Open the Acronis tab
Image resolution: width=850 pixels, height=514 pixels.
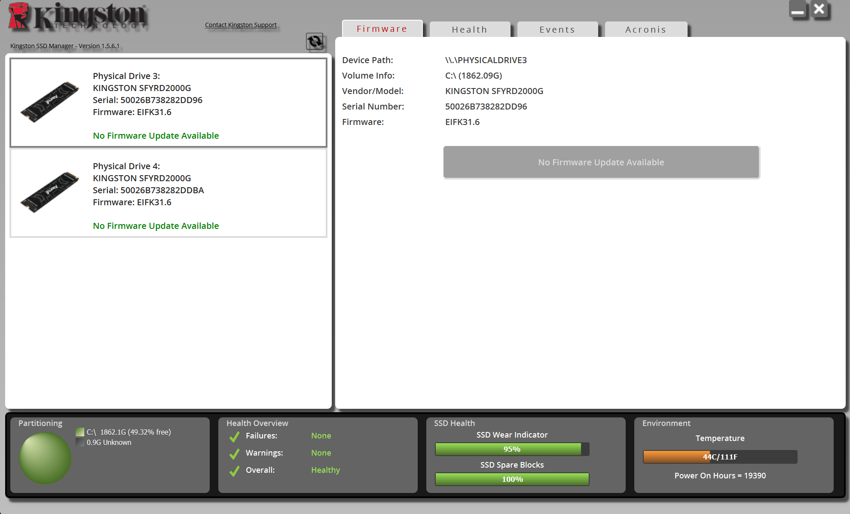click(x=645, y=30)
